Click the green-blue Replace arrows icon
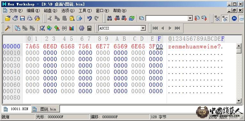This screenshot has height=121, width=245. point(132,19)
